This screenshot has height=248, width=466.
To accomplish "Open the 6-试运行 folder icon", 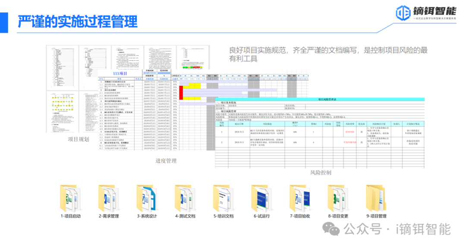I will click(261, 198).
